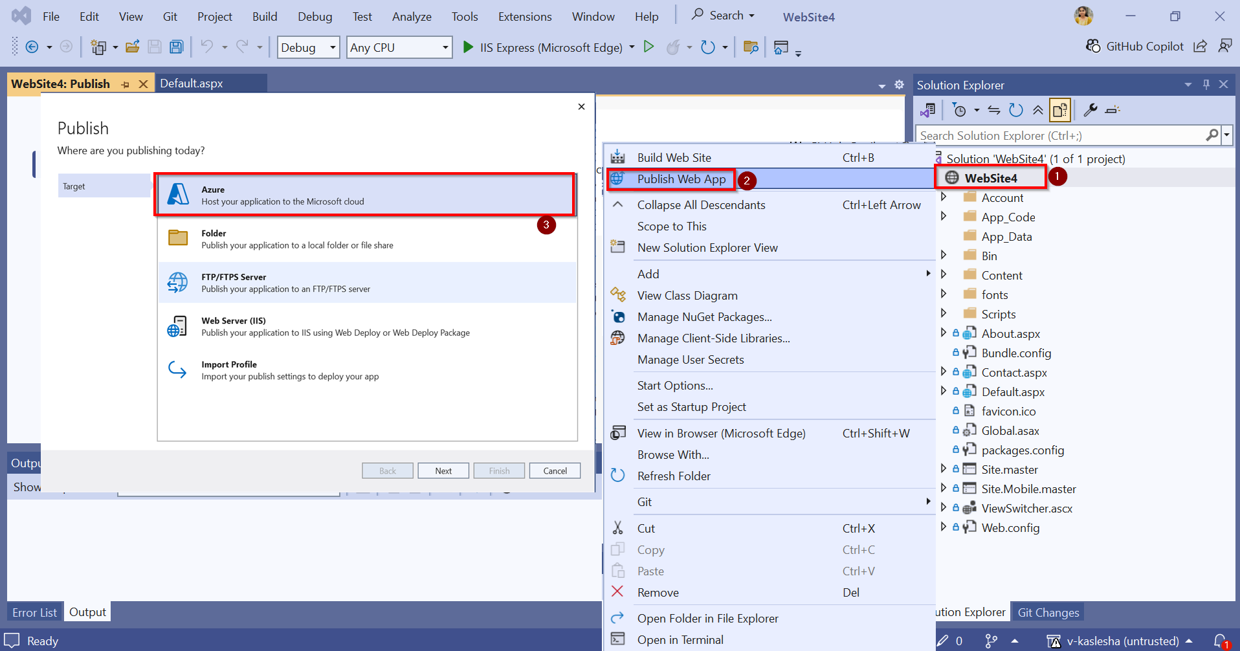1240x651 pixels.
Task: Switch to the Git Changes tab
Action: coord(1048,612)
